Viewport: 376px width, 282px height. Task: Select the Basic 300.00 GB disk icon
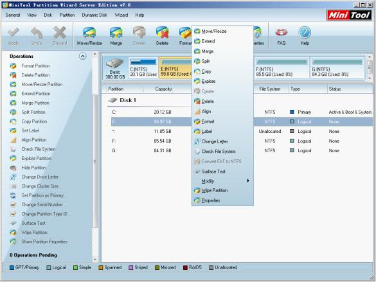(x=115, y=68)
